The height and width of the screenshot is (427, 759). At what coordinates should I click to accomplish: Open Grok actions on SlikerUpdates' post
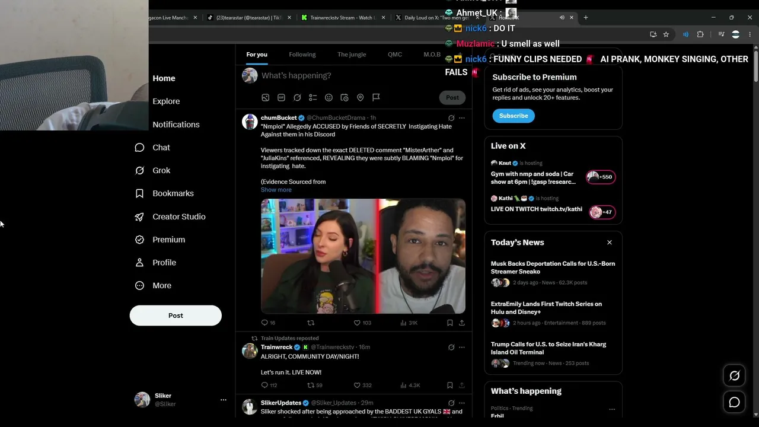451,403
